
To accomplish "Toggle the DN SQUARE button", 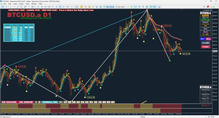I will click(9, 102).
